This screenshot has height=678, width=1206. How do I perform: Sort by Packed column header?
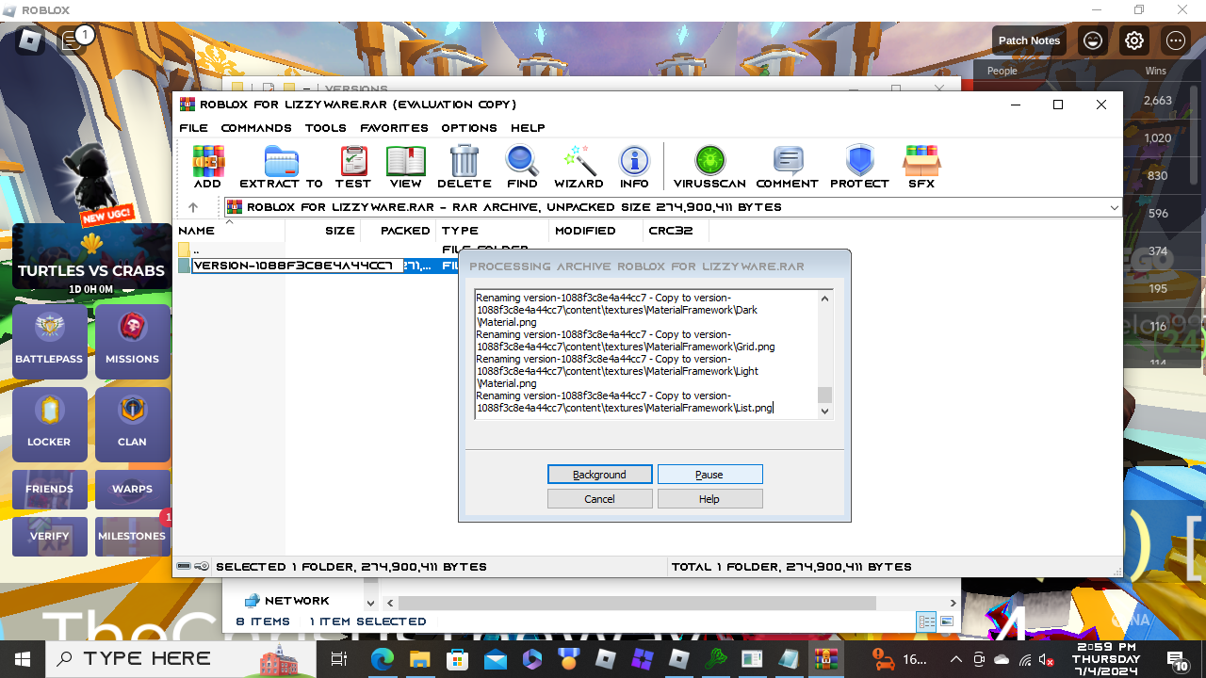(x=398, y=230)
